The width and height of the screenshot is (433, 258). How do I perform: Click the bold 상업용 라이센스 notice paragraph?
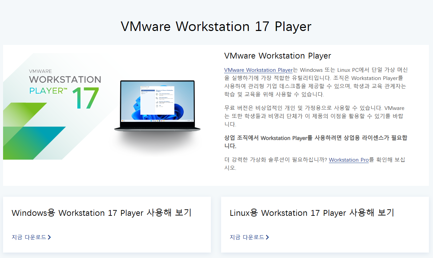[316, 142]
